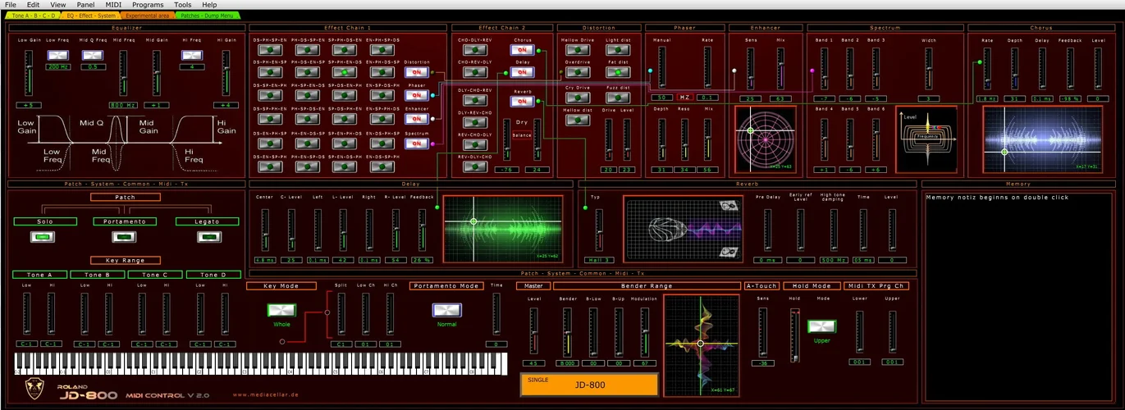1125x410 pixels.
Task: Select REV-DLY-CHO routing button
Action: (x=474, y=167)
